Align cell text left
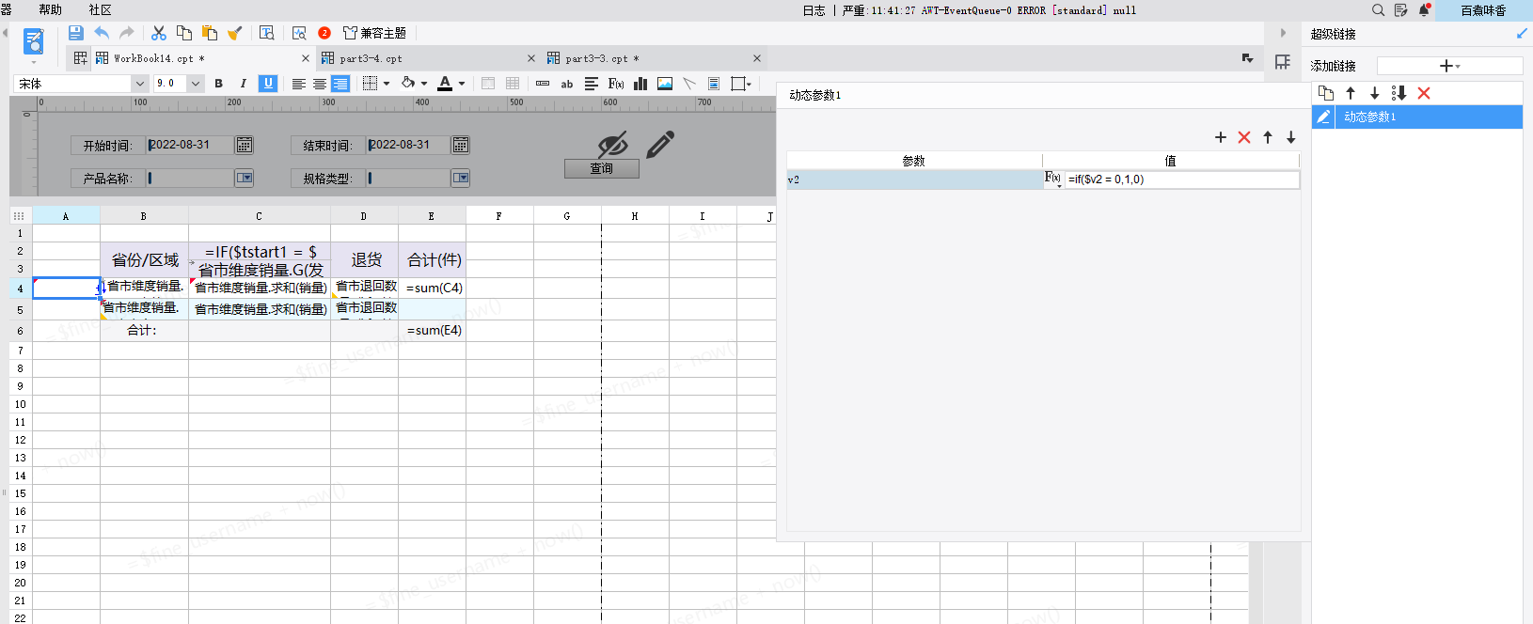 coord(298,84)
